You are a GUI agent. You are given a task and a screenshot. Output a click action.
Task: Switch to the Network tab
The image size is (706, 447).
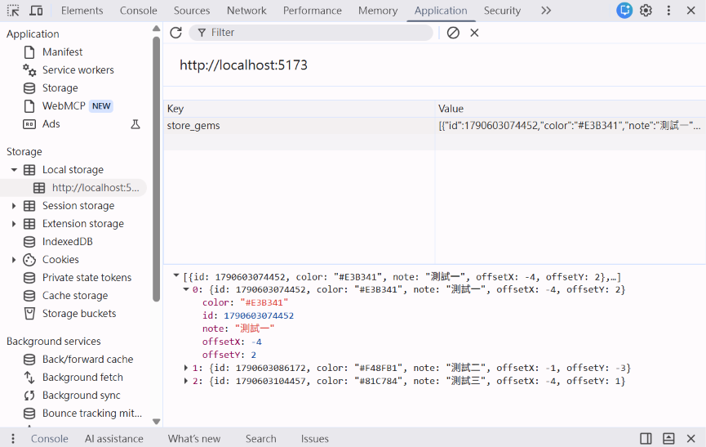coord(246,11)
